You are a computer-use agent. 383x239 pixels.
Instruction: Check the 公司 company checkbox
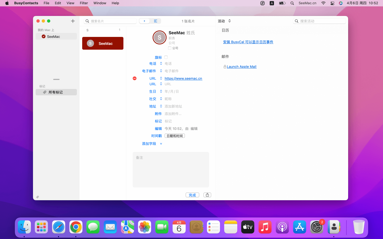[x=170, y=48]
